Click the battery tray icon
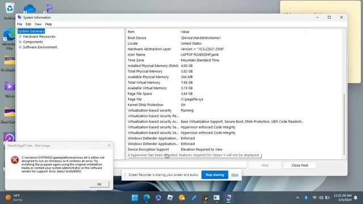Viewport: 363px width, 204px height. point(327,198)
